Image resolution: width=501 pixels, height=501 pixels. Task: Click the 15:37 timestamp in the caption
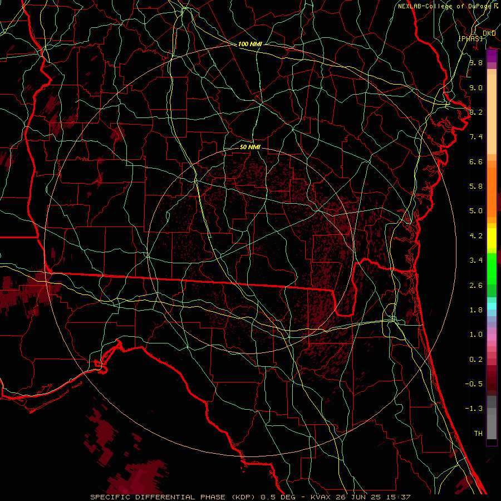pyautogui.click(x=398, y=497)
